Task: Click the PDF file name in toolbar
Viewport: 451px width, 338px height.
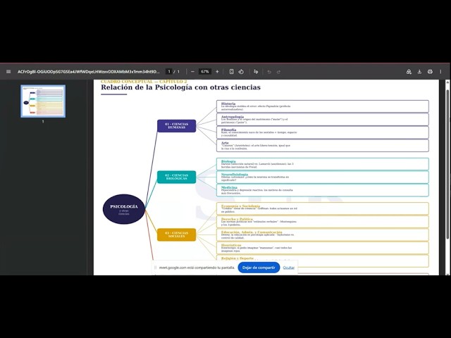Action: click(88, 72)
